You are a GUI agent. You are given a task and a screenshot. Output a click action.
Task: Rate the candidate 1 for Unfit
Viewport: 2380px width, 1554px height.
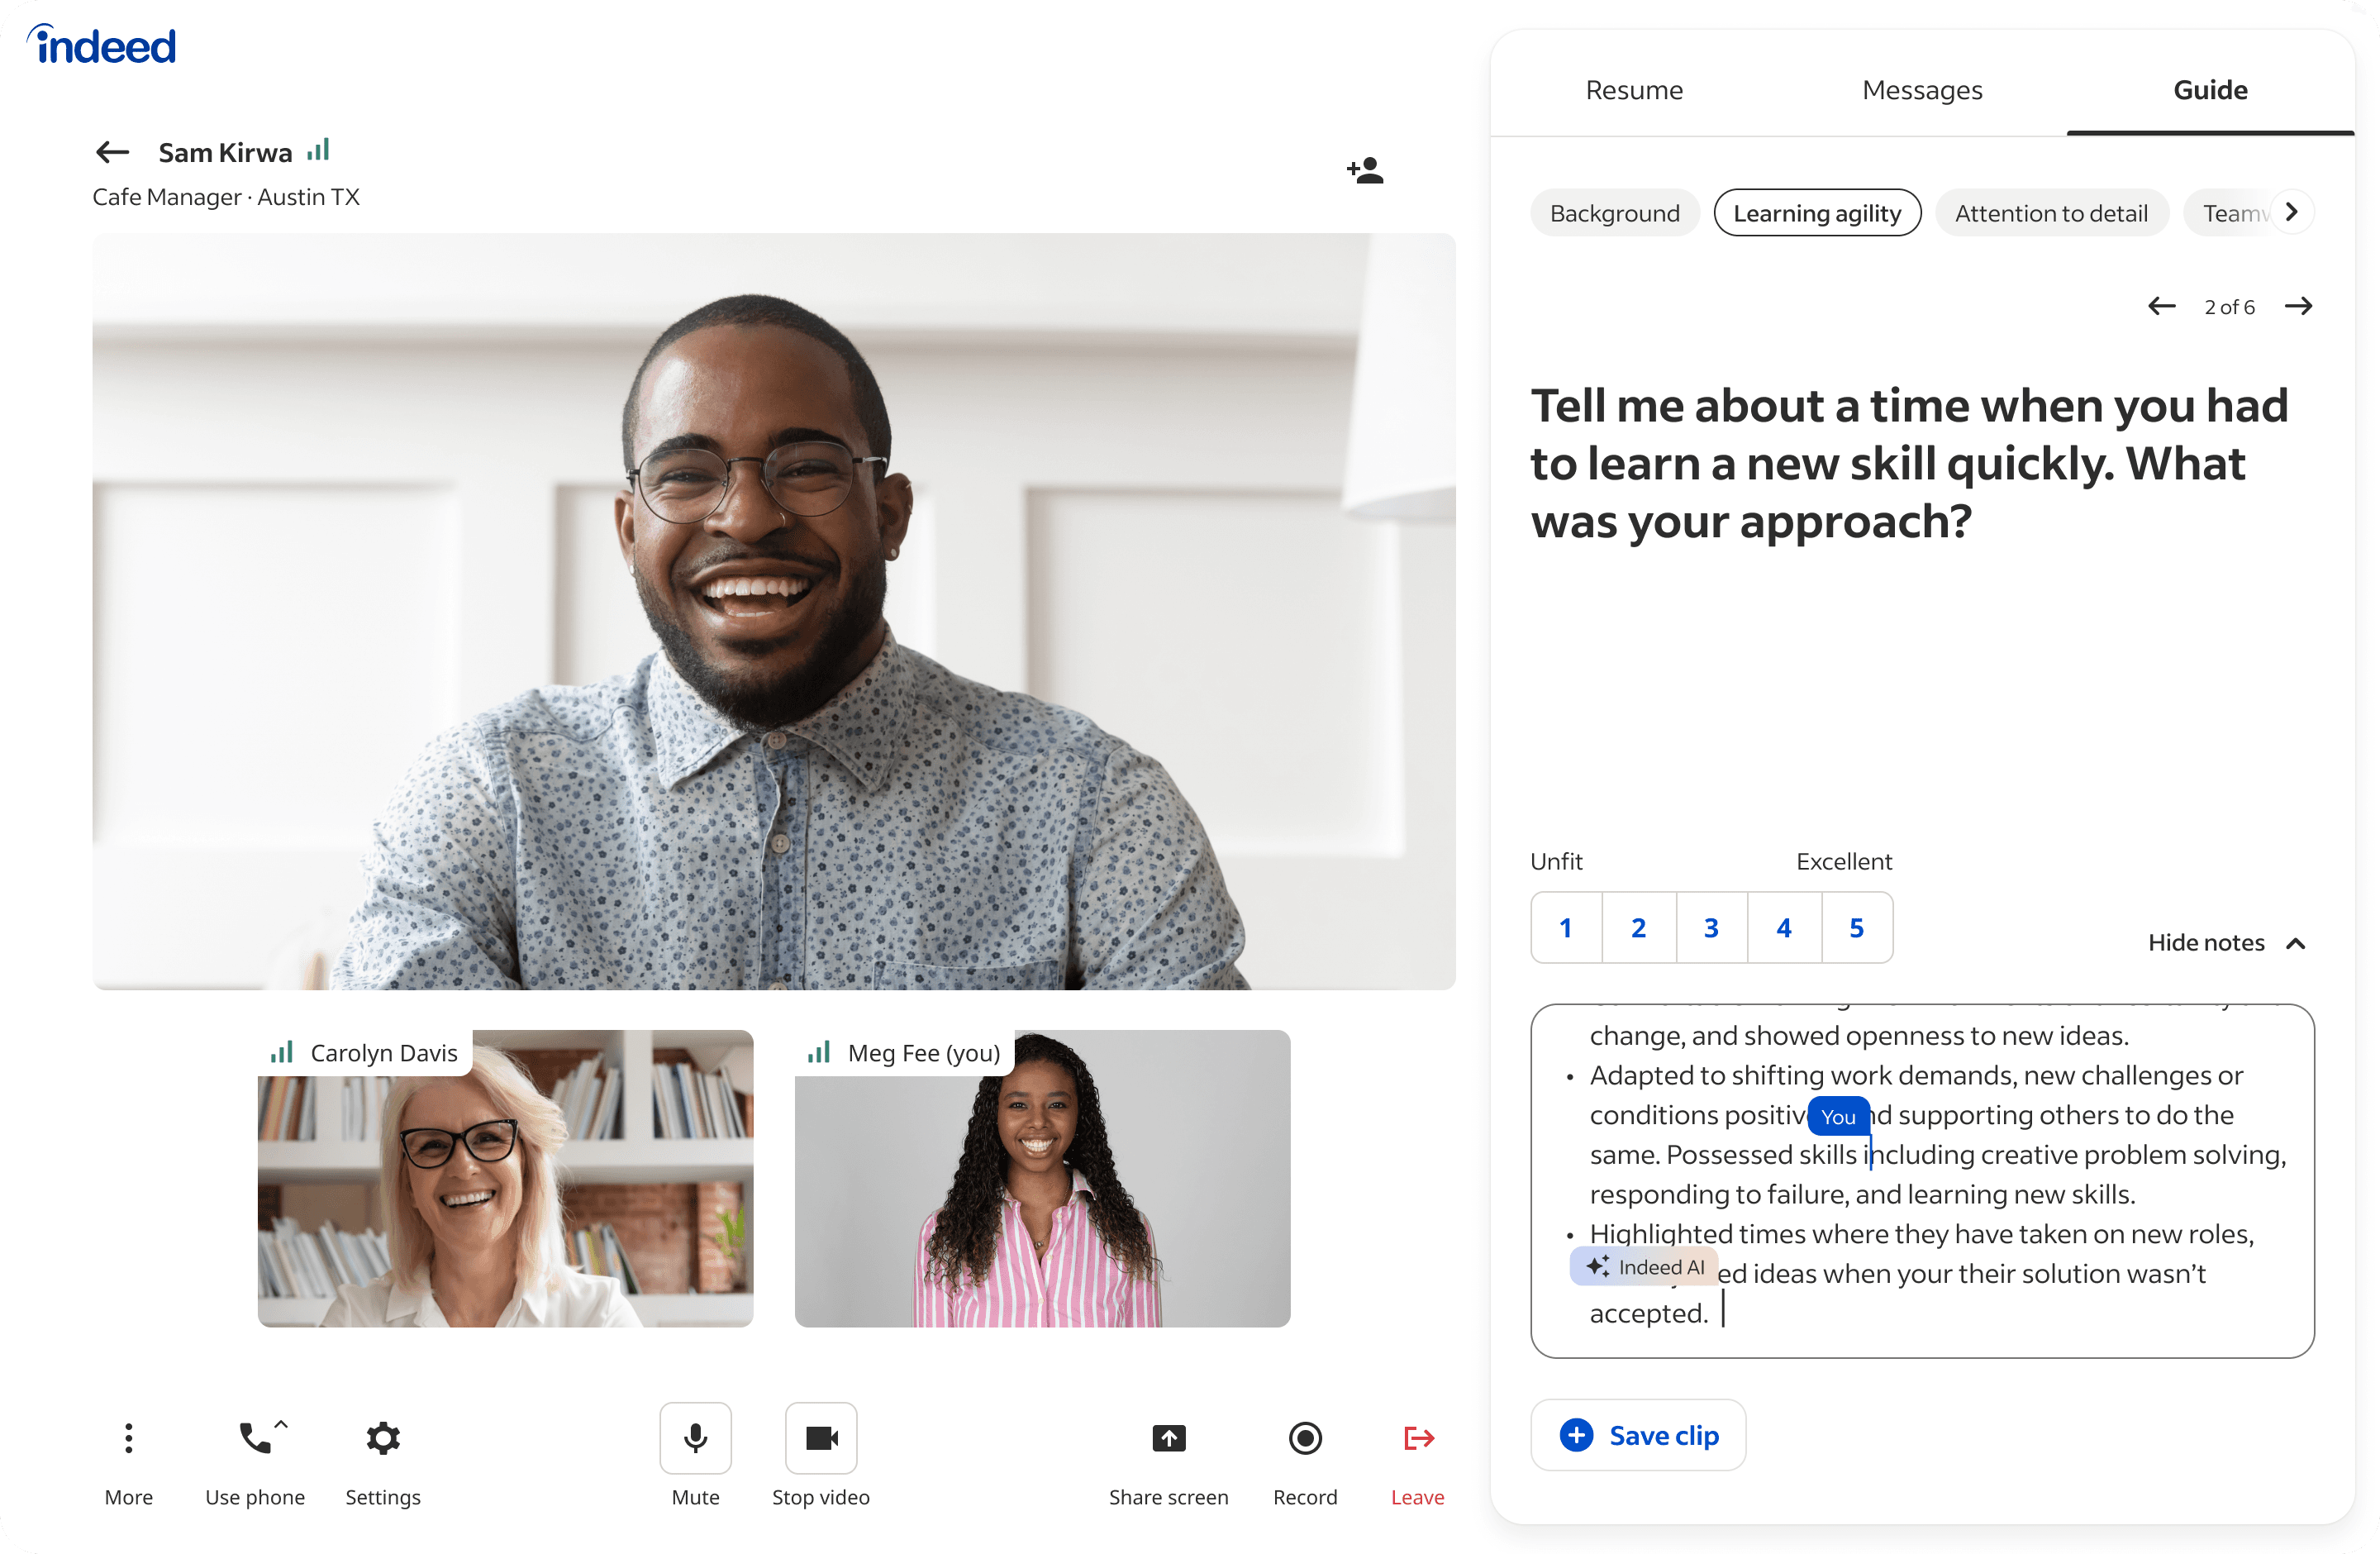pos(1566,928)
